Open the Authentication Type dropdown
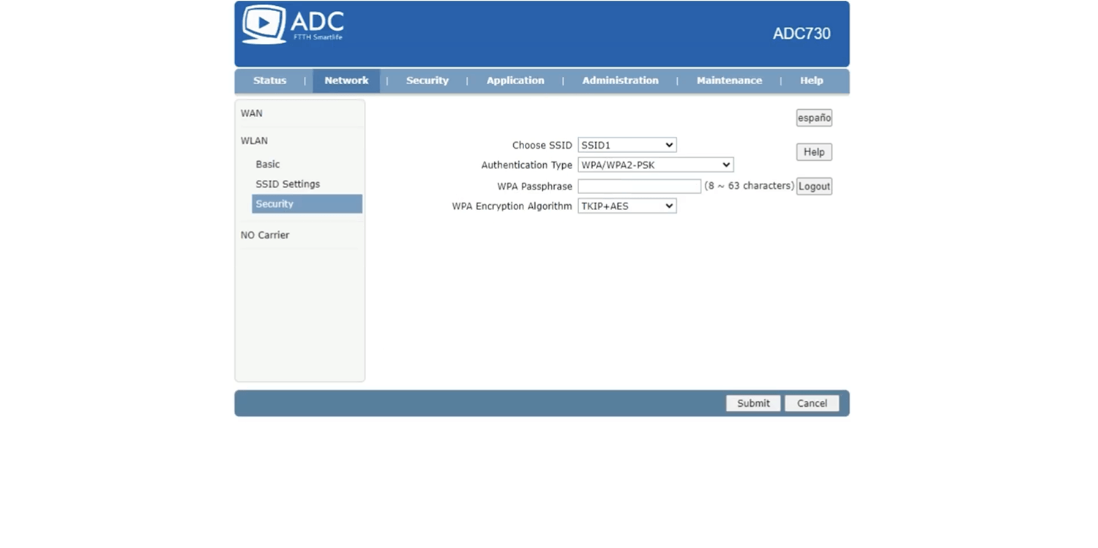Image resolution: width=1098 pixels, height=548 pixels. [655, 165]
